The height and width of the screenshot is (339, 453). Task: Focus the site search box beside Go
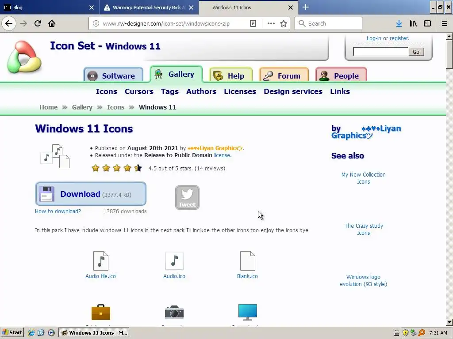pyautogui.click(x=380, y=52)
